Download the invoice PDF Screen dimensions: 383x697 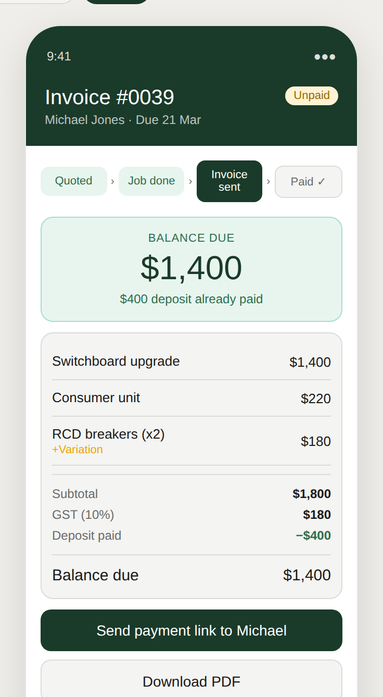coord(191,681)
